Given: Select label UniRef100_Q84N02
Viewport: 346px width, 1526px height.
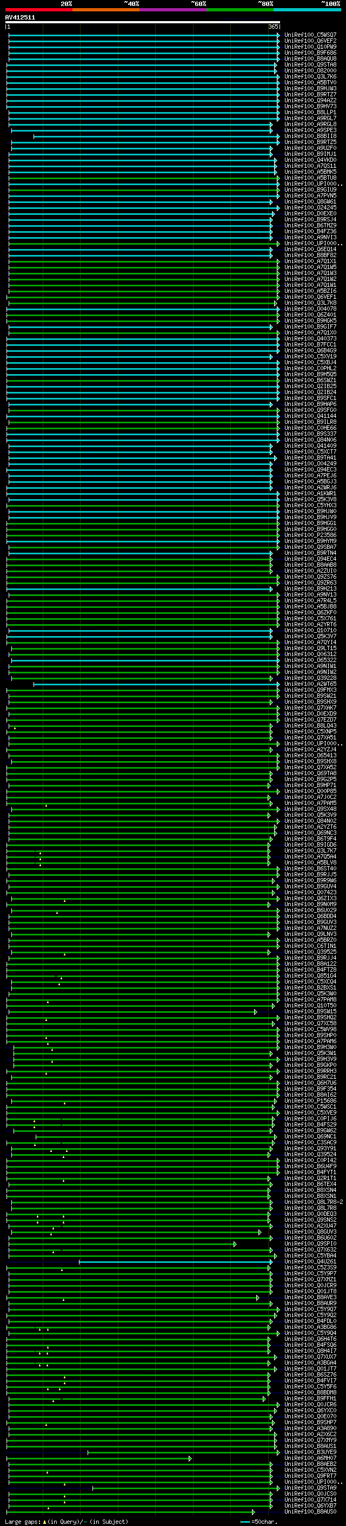Looking at the screenshot, I should 310,821.
